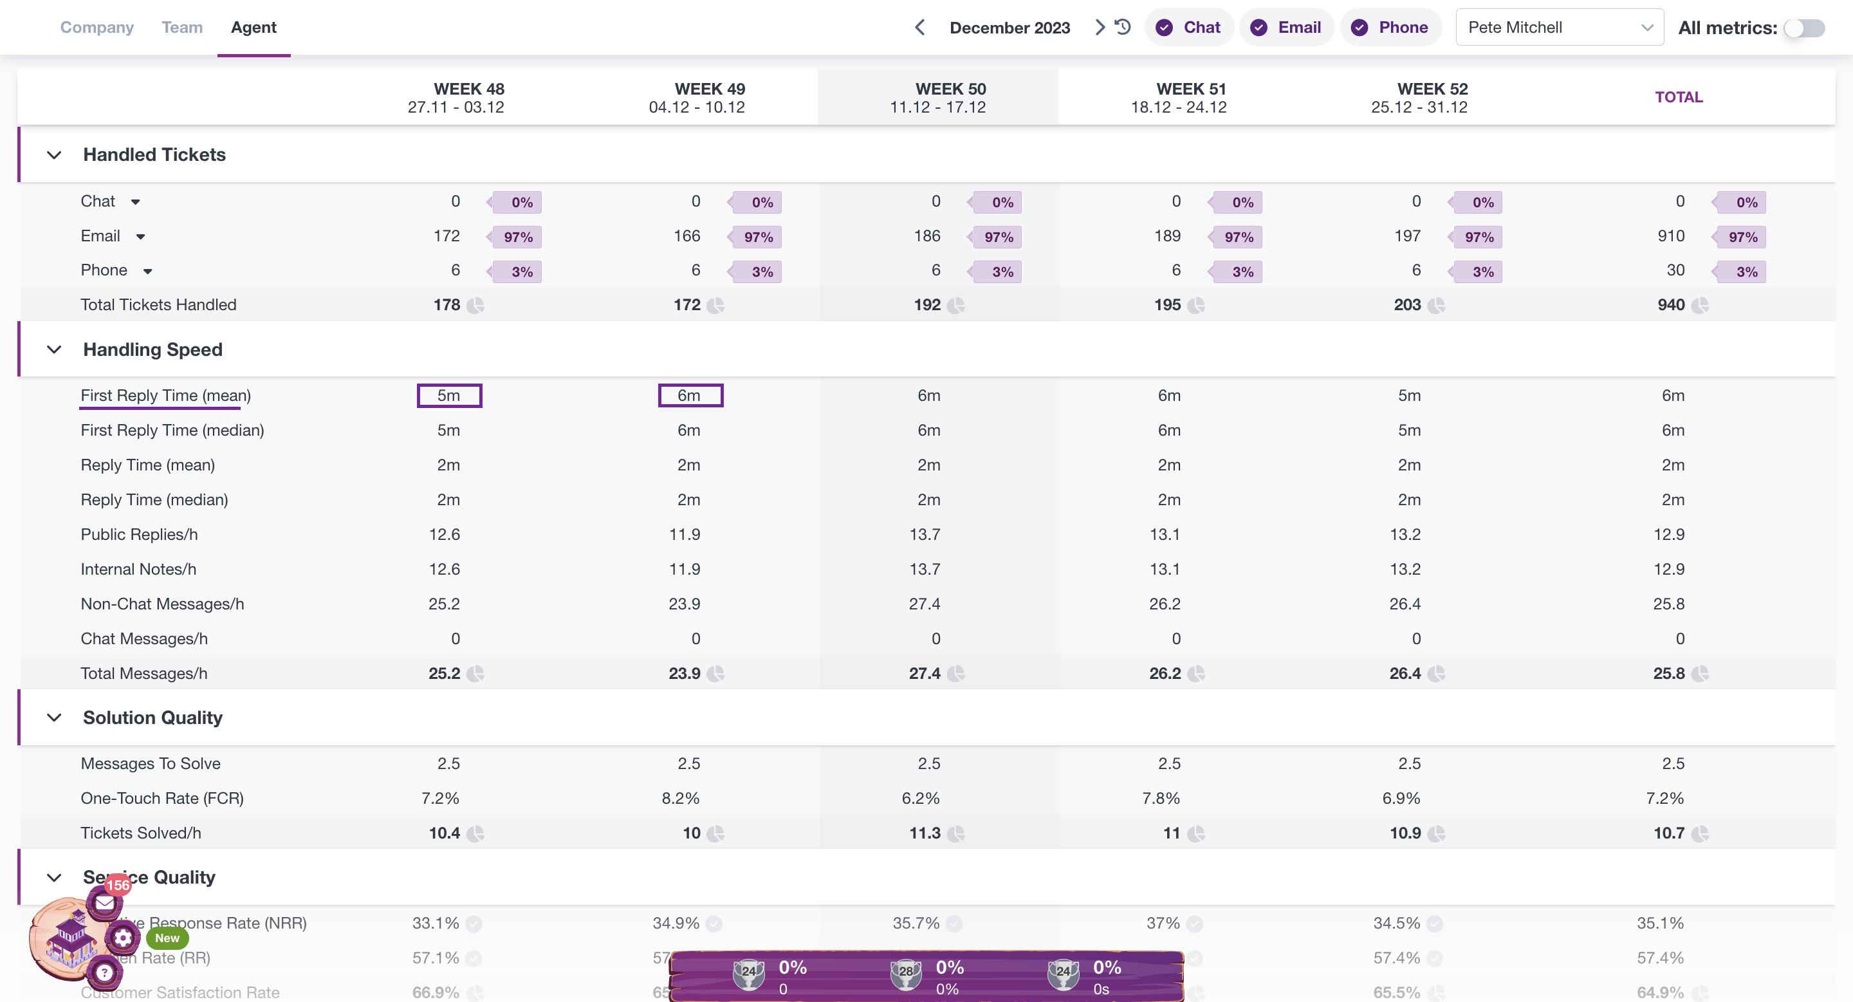
Task: Click pie chart icon beside 27.4 Total Messages/h
Action: 956,674
